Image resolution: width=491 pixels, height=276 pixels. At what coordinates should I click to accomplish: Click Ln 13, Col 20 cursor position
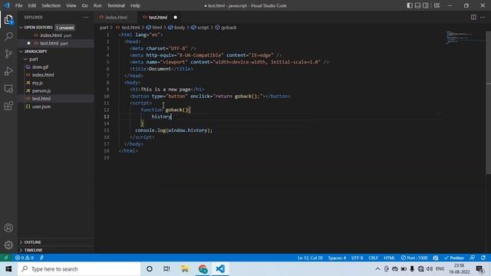coord(310,258)
